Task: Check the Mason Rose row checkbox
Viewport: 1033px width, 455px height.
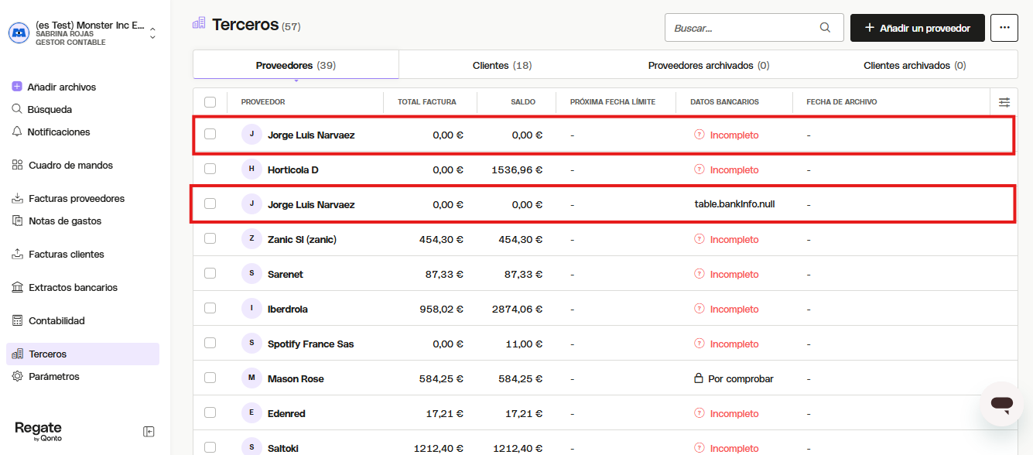Action: pyautogui.click(x=210, y=378)
